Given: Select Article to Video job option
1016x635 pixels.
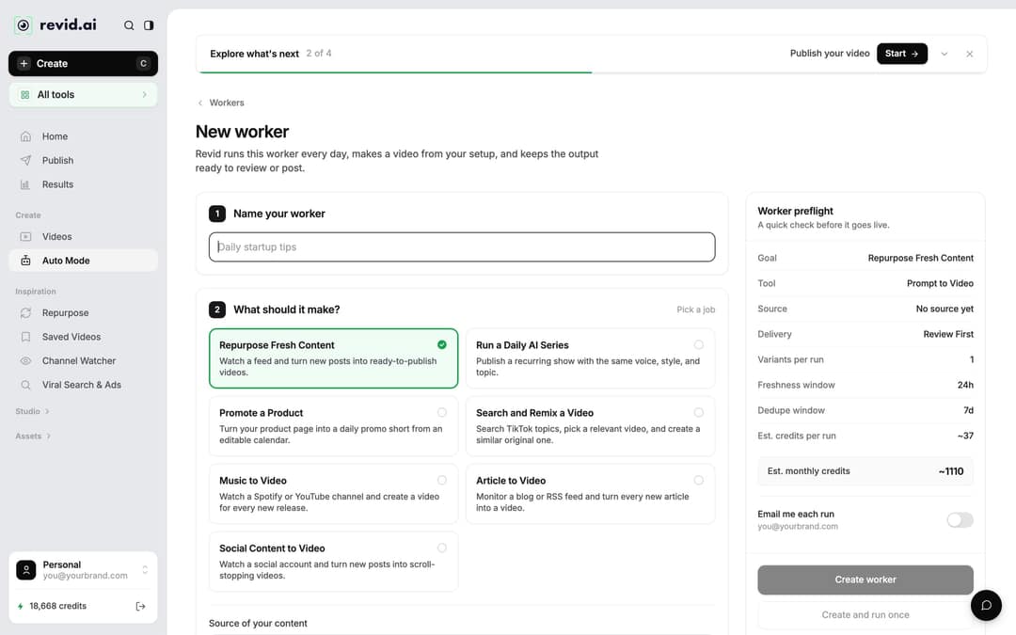Looking at the screenshot, I should tap(590, 494).
